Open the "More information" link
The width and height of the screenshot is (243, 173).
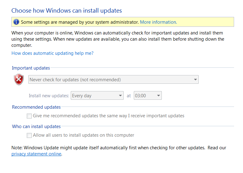click(x=158, y=22)
